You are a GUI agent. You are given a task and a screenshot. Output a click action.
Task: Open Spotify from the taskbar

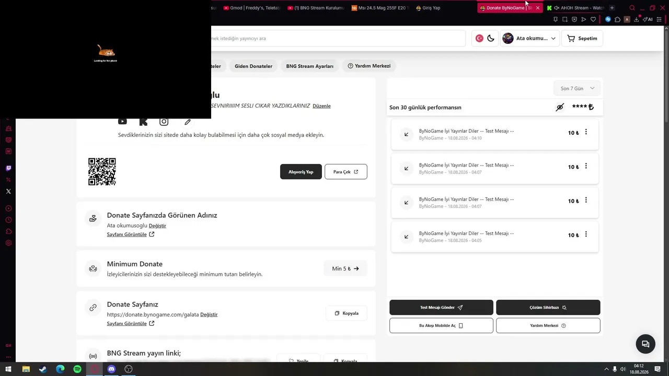click(77, 369)
